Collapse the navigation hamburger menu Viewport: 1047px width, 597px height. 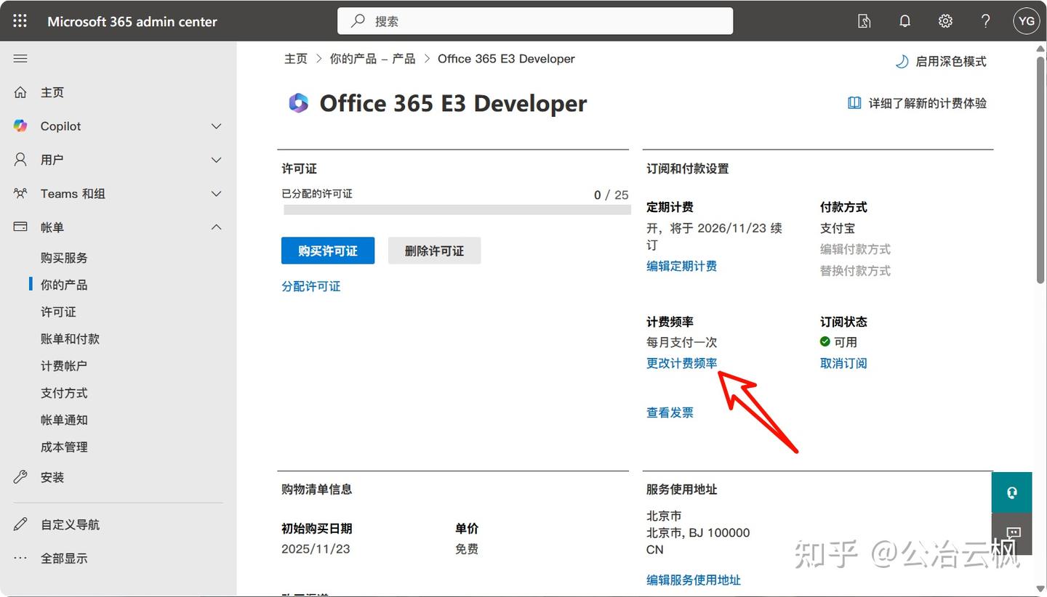click(20, 59)
